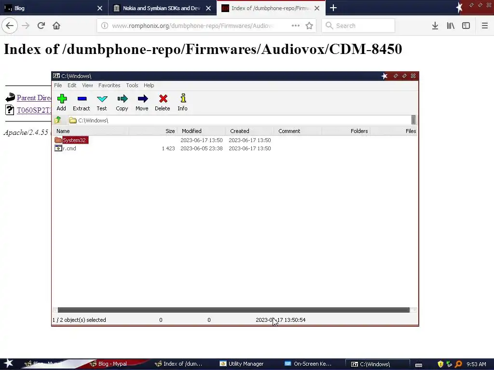Screen dimensions: 494x370
Task: Click the browser Search box
Action: click(358, 26)
